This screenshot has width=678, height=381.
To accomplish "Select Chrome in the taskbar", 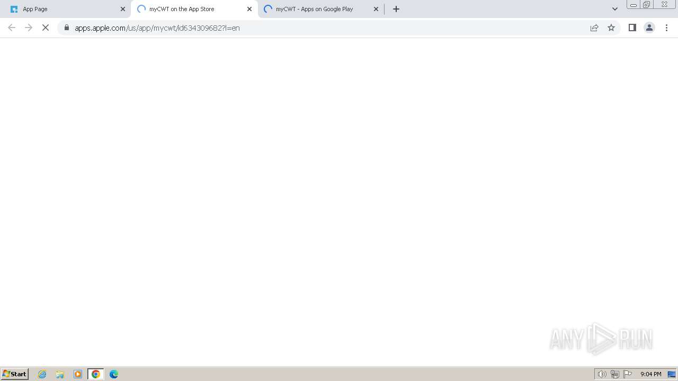I will pos(96,374).
